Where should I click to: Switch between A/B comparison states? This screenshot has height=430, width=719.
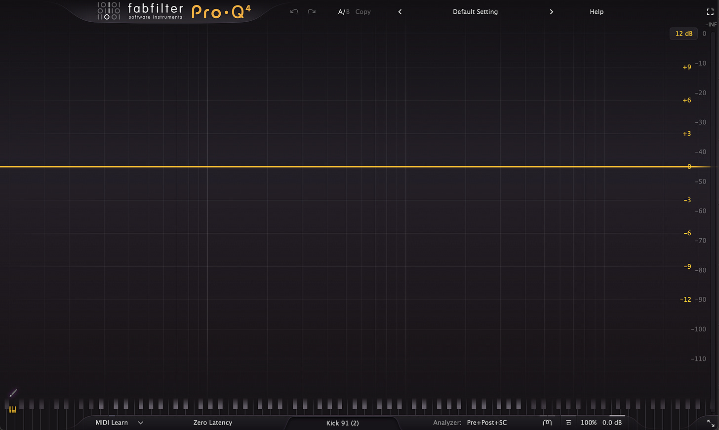pyautogui.click(x=344, y=11)
